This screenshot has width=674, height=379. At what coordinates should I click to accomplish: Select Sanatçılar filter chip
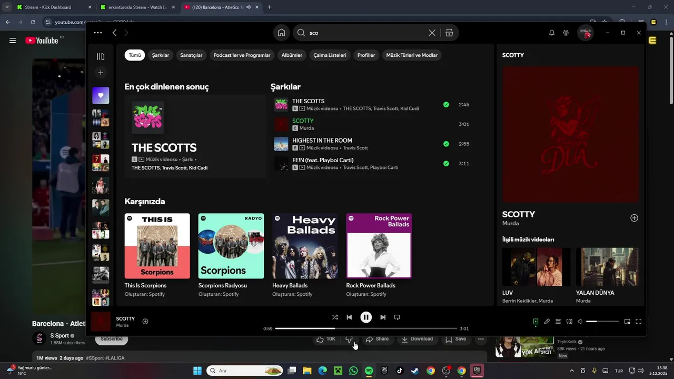point(191,55)
